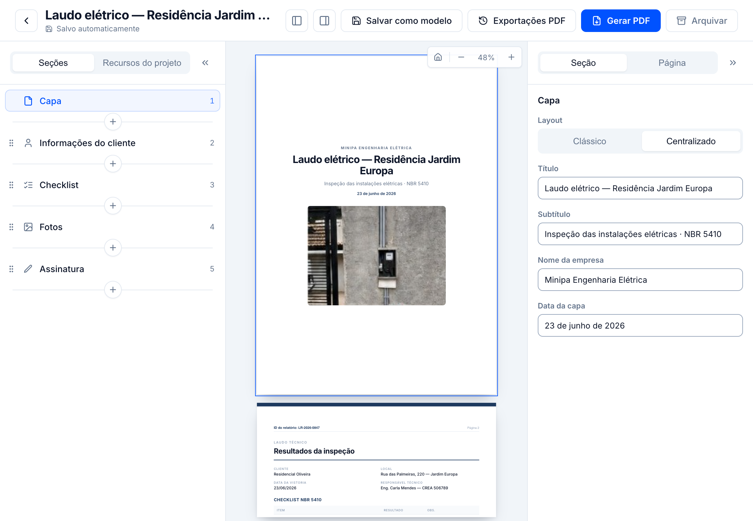This screenshot has height=521, width=753.
Task: Click the 48% zoom level value
Action: click(486, 57)
